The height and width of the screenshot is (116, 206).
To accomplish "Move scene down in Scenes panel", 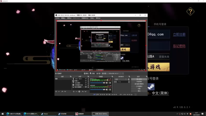I will click(x=65, y=92).
